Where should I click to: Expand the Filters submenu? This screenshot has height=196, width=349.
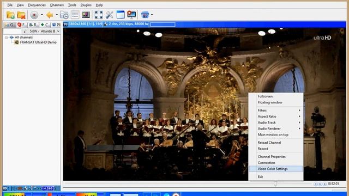[x=276, y=110]
